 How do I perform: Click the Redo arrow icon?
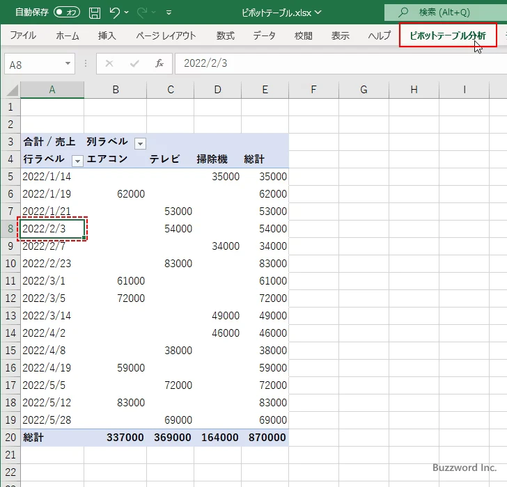coord(142,13)
